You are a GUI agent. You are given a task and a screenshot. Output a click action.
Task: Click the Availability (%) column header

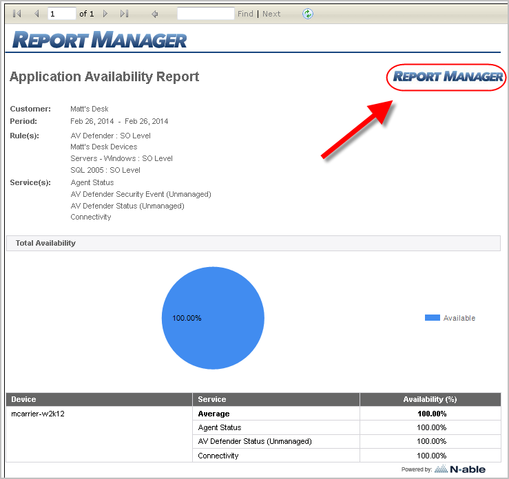pos(430,400)
